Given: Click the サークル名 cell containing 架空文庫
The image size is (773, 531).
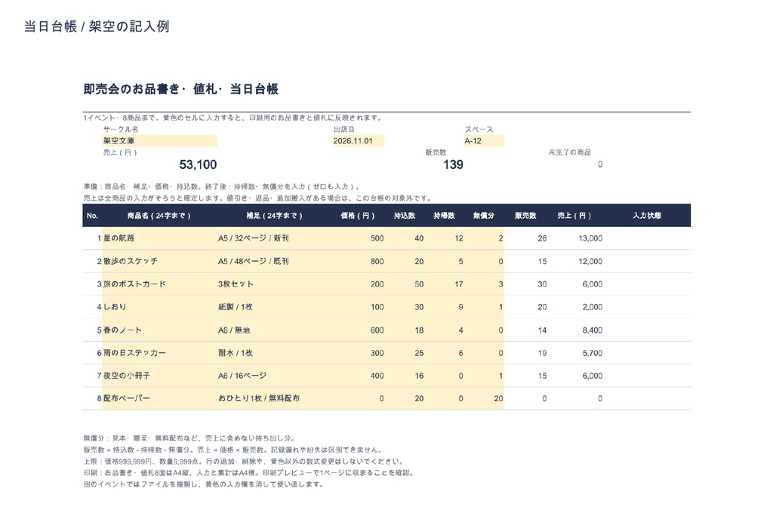Looking at the screenshot, I should (x=160, y=141).
